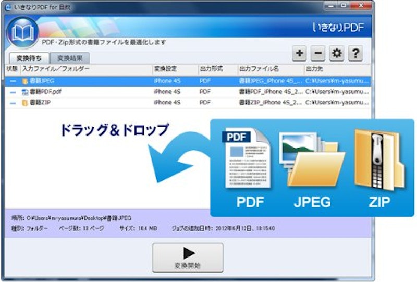Switch to the 変換待ち tab
The image size is (417, 282).
click(29, 58)
